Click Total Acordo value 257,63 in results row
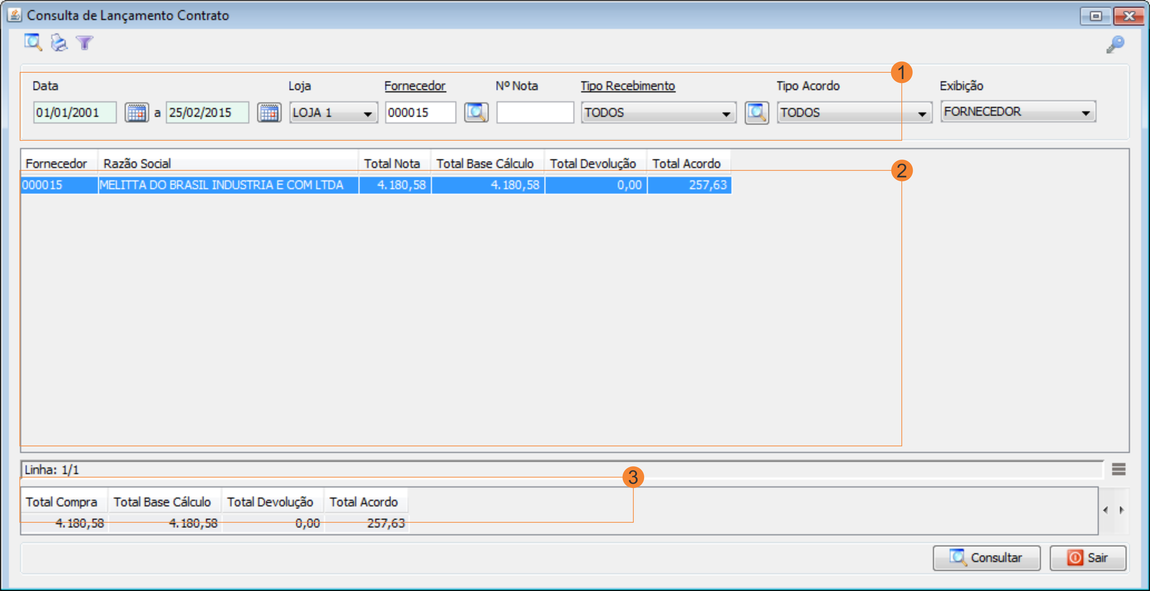The image size is (1150, 591). [x=689, y=185]
